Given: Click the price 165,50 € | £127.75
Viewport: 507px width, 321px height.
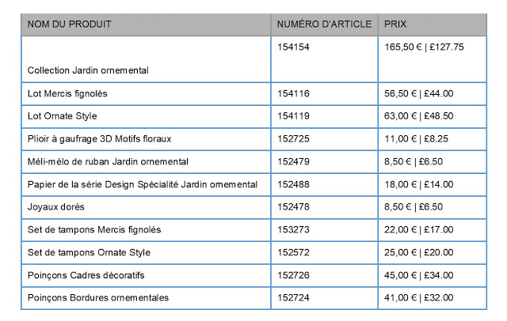Looking at the screenshot, I should click(x=424, y=47).
